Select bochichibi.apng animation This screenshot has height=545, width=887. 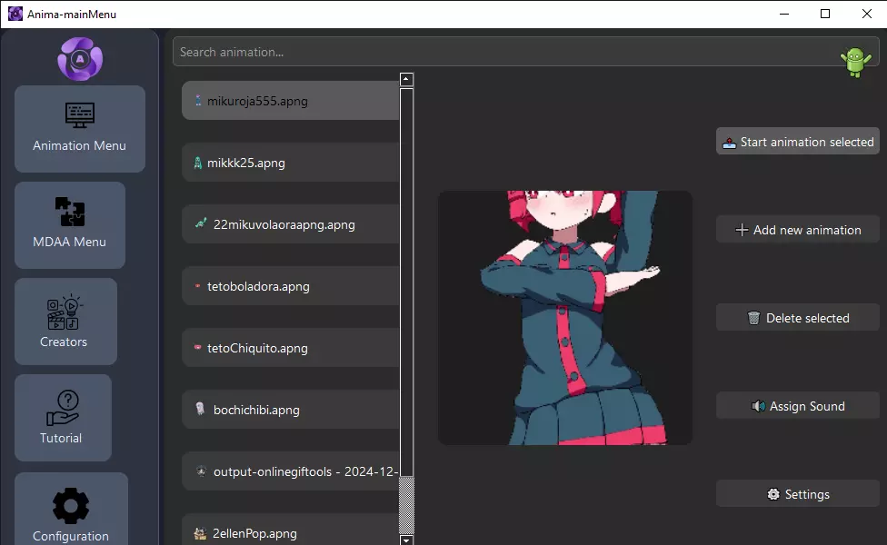pyautogui.click(x=290, y=410)
